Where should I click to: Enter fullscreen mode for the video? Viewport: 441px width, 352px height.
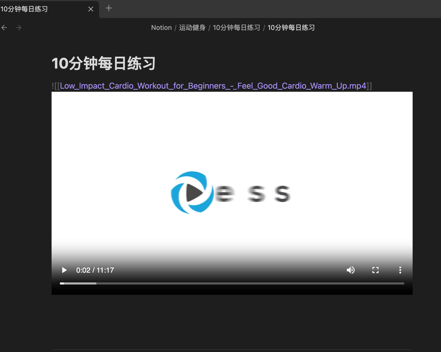tap(375, 270)
